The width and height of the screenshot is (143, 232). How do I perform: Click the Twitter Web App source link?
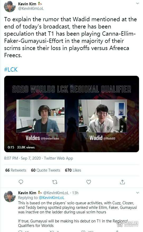pos(59,158)
